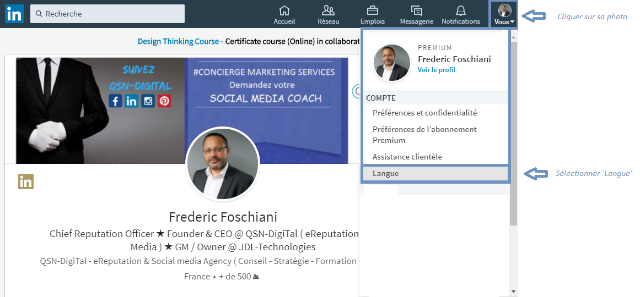The height and width of the screenshot is (297, 640).
Task: Expand the Vous account dropdown
Action: click(504, 15)
